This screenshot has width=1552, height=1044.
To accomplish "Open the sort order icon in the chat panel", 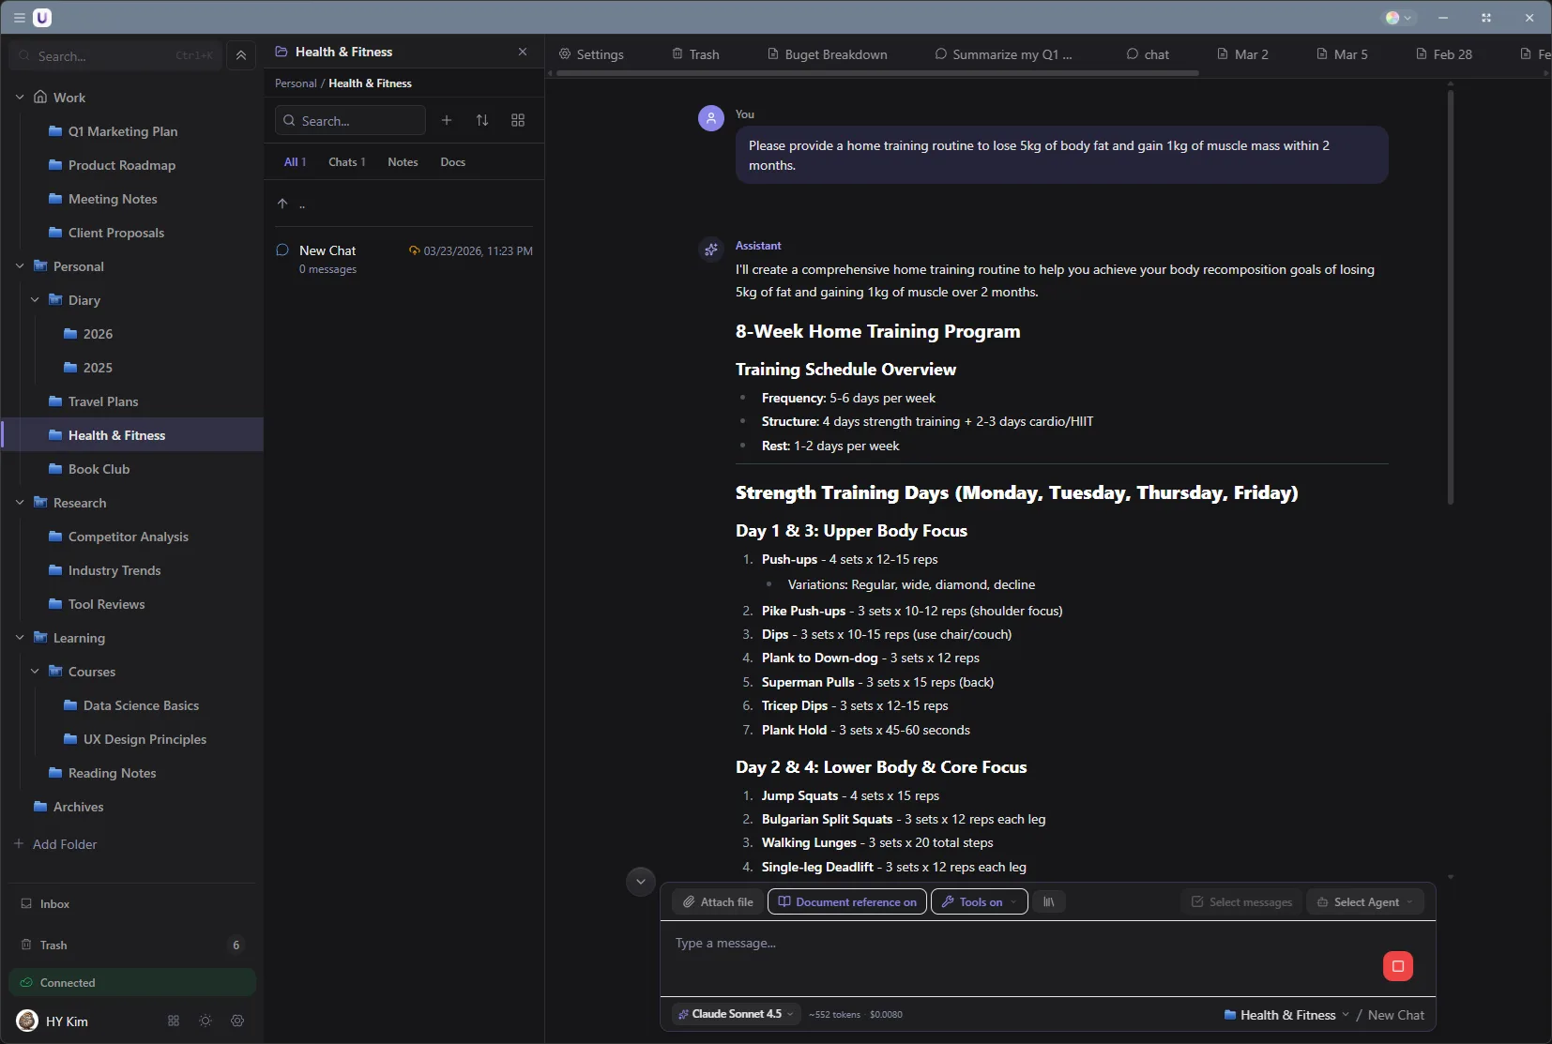I will coord(483,120).
